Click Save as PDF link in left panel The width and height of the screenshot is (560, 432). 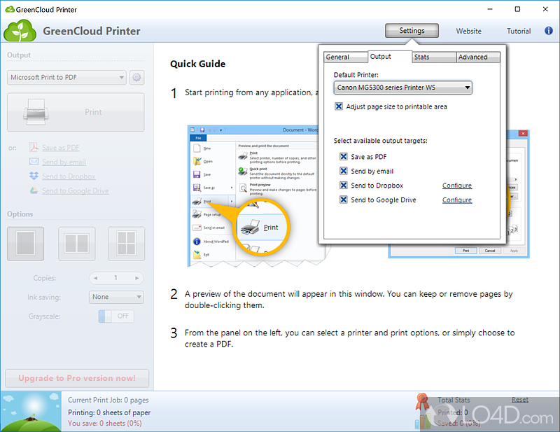click(x=61, y=148)
